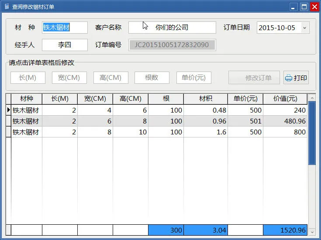Click the app icon in title bar
321x240 pixels.
[x=7, y=7]
